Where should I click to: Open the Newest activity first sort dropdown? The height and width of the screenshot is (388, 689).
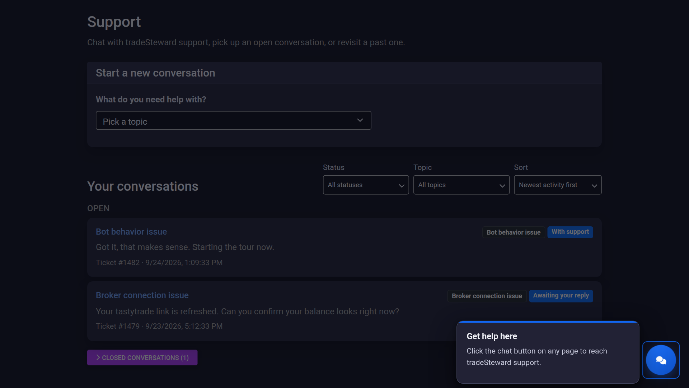point(558,185)
